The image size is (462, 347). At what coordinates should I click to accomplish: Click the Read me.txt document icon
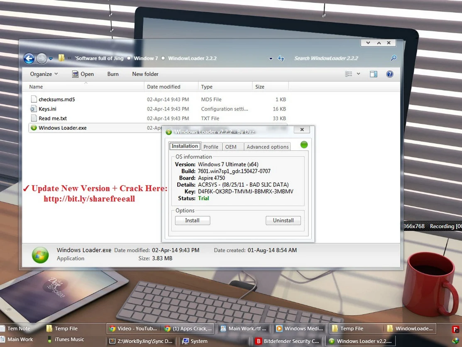[x=34, y=118]
